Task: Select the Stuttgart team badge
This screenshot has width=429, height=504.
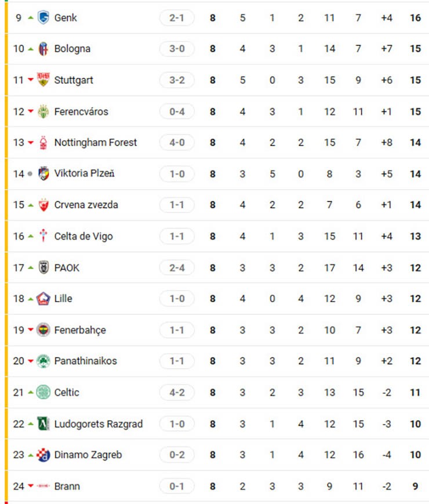Action: point(44,80)
